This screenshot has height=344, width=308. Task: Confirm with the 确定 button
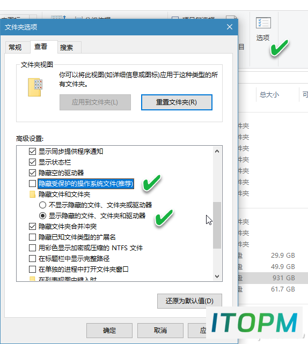click(x=109, y=331)
